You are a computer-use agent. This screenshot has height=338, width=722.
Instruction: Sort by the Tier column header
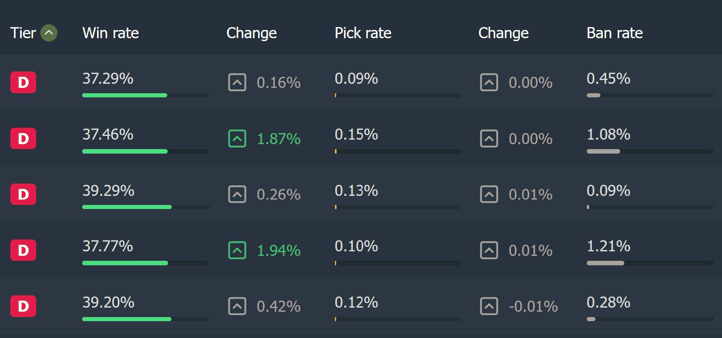(23, 33)
